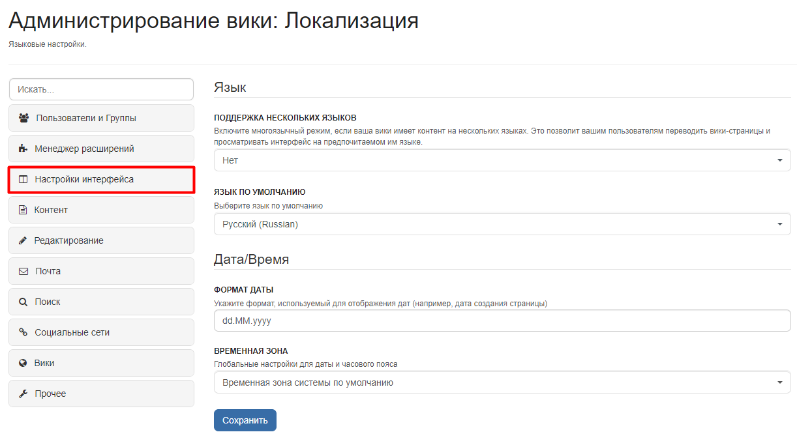Image resolution: width=797 pixels, height=445 pixels.
Task: Click the columns icon beside Настройки интерфейса
Action: [23, 179]
